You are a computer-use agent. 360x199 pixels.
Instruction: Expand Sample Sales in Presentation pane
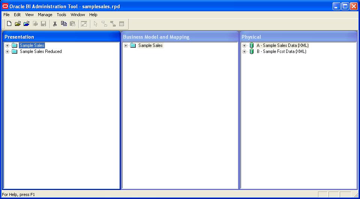pyautogui.click(x=7, y=45)
